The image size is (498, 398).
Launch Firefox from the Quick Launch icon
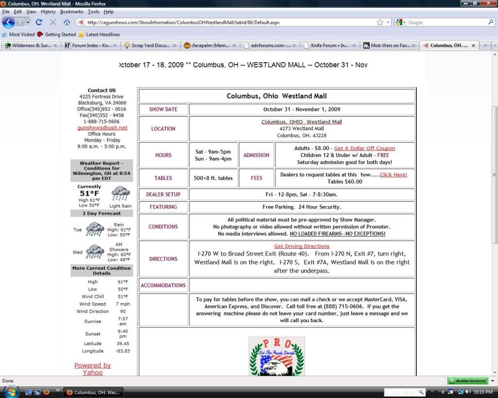pos(46,392)
